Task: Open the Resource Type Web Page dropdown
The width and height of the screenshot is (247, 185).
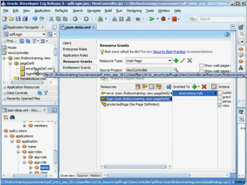Action: pos(170,61)
